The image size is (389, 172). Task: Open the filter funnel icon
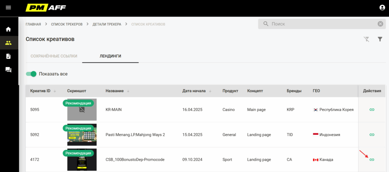pos(380,39)
